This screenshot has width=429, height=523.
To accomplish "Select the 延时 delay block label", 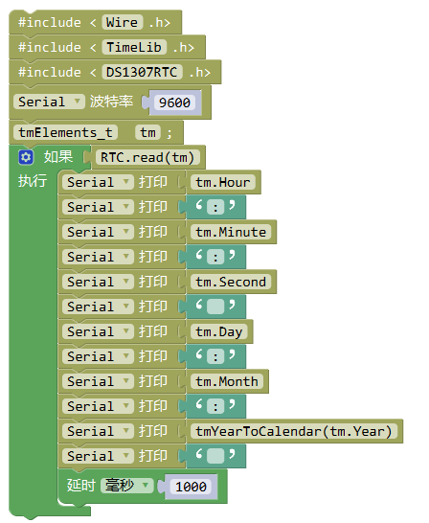I will click(81, 486).
